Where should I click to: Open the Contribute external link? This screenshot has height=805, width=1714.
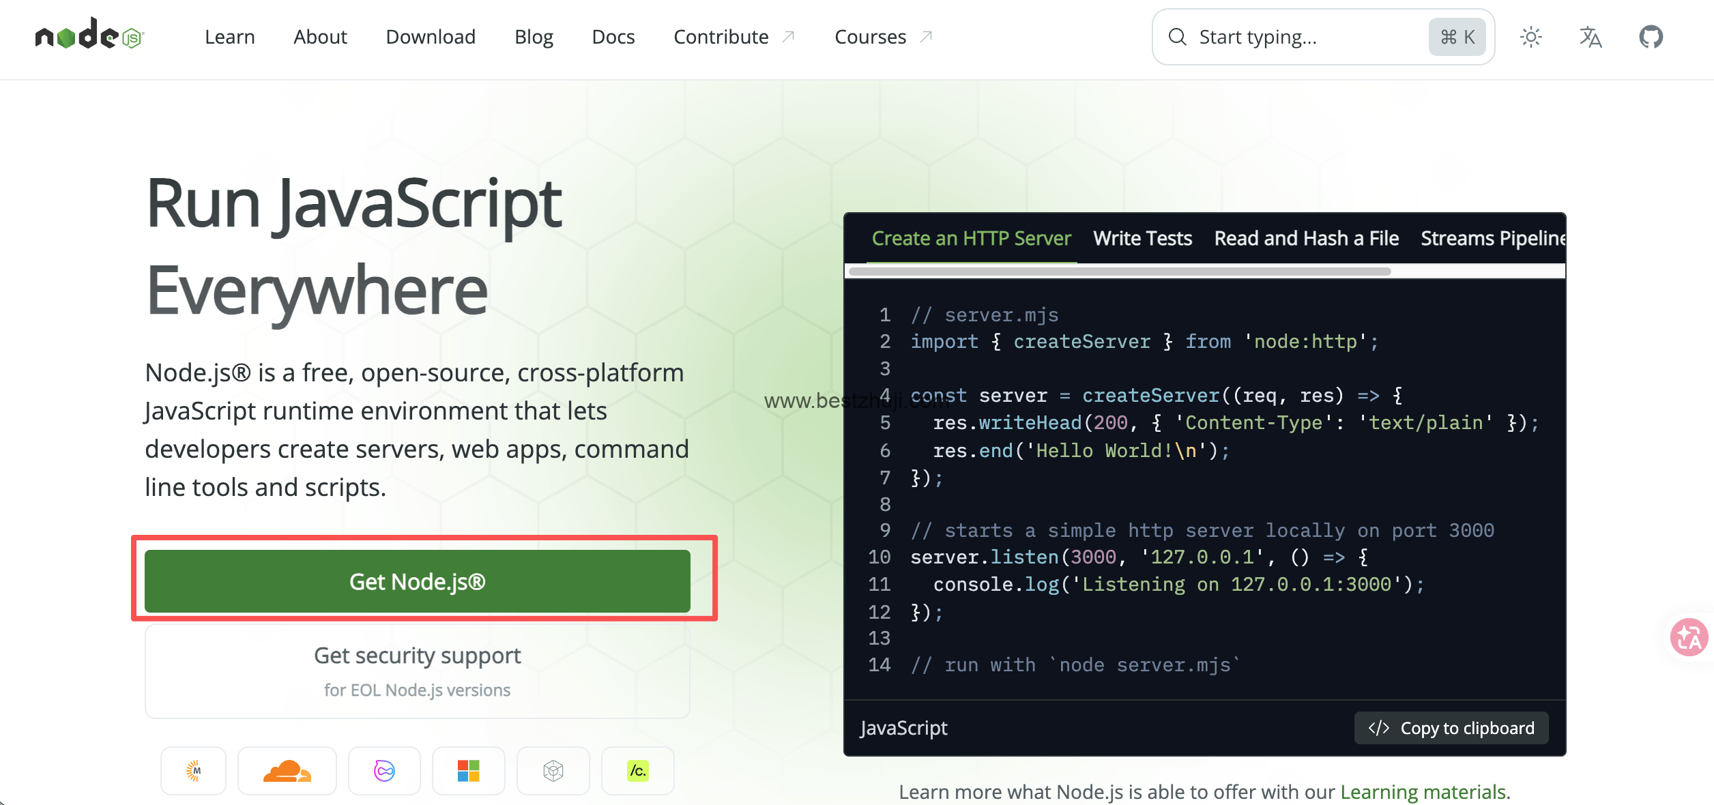point(734,37)
